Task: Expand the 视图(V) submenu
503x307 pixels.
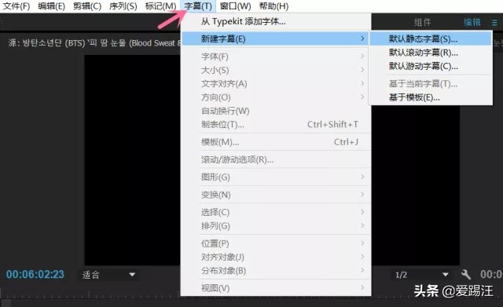Action: [276, 288]
